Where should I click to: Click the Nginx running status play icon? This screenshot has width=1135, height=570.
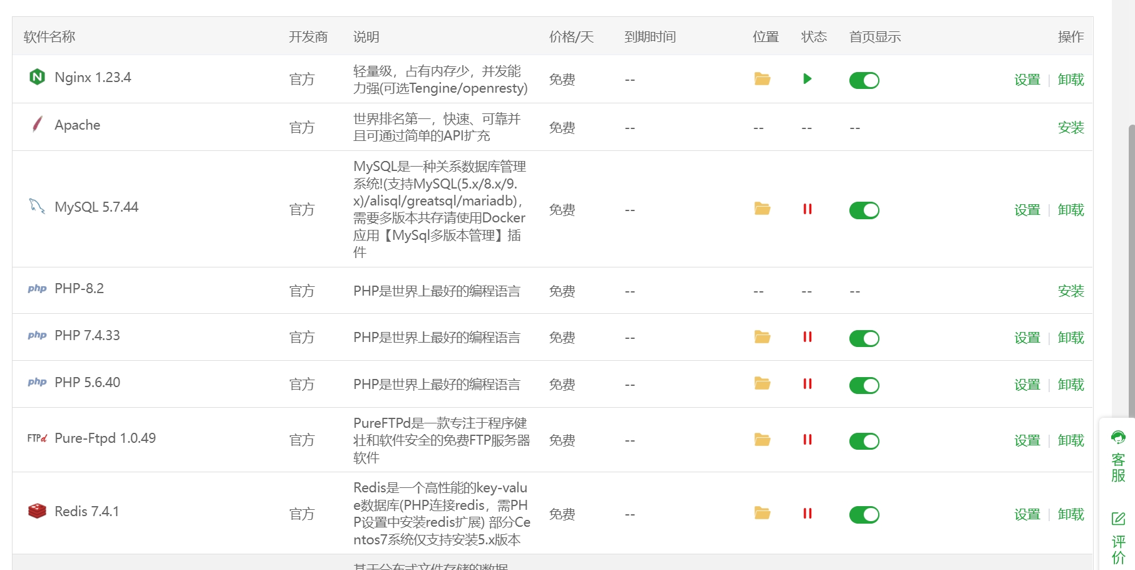tap(807, 79)
